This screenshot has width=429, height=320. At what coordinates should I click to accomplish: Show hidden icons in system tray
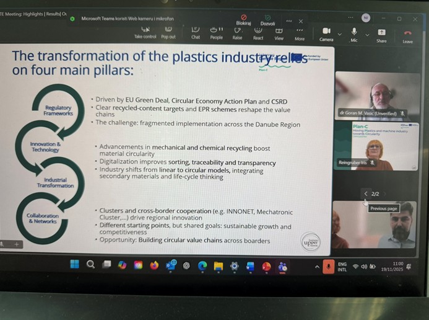317,266
